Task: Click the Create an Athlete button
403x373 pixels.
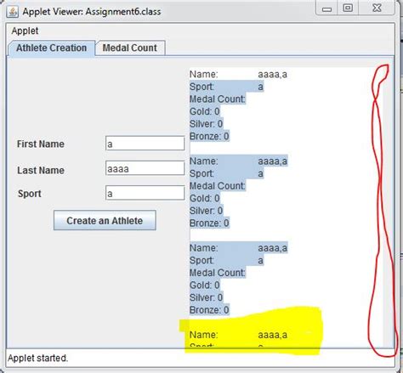Action: point(105,220)
